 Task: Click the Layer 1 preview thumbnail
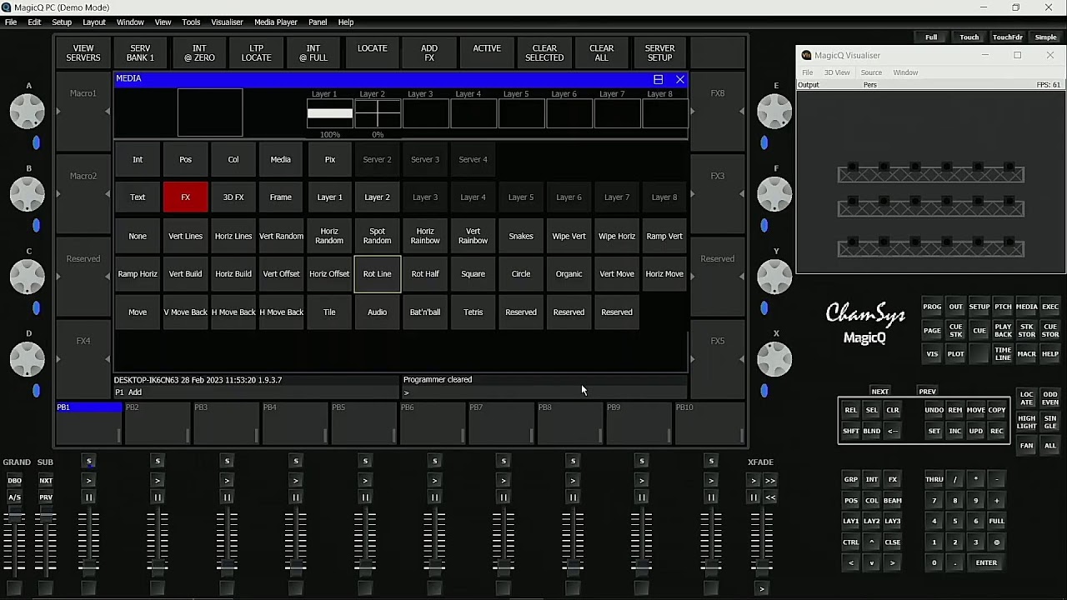tap(330, 114)
